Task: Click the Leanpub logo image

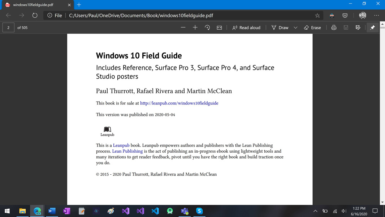Action: (107, 132)
